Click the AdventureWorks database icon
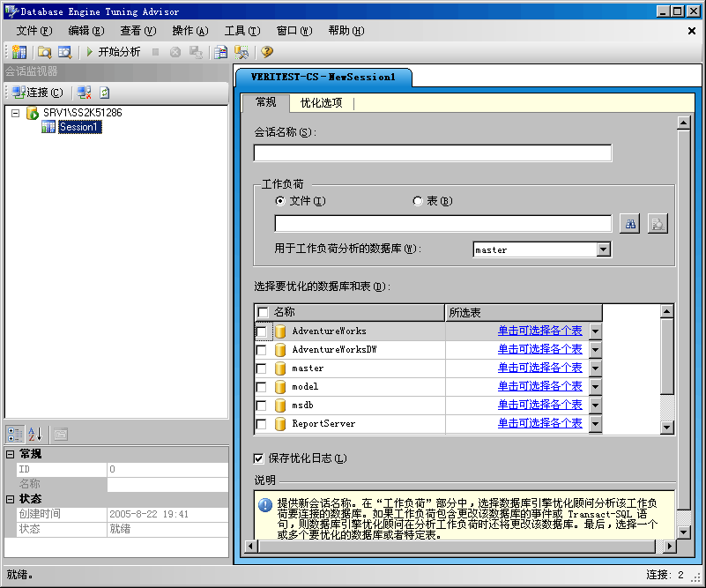This screenshot has height=588, width=706. (280, 331)
